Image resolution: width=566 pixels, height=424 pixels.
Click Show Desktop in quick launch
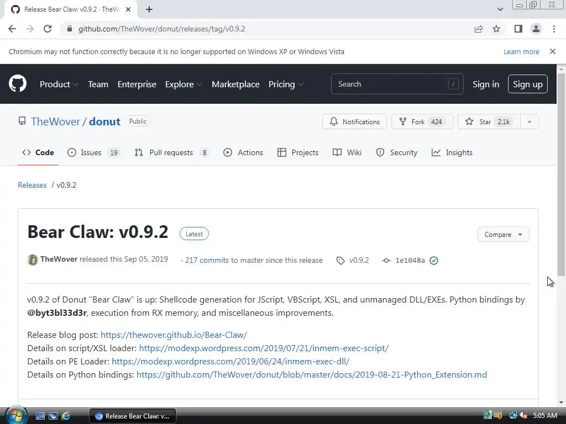pyautogui.click(x=40, y=416)
